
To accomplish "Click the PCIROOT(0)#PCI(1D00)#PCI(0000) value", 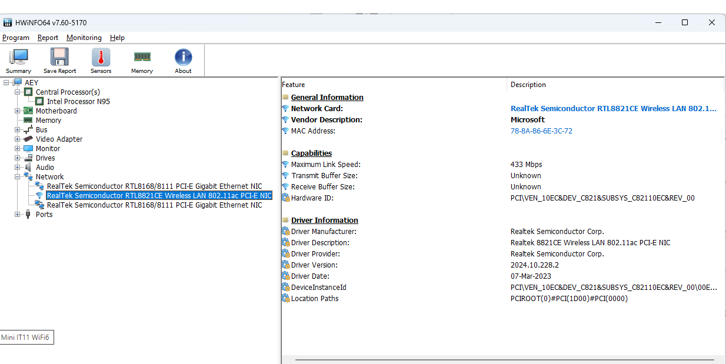I will pyautogui.click(x=569, y=299).
